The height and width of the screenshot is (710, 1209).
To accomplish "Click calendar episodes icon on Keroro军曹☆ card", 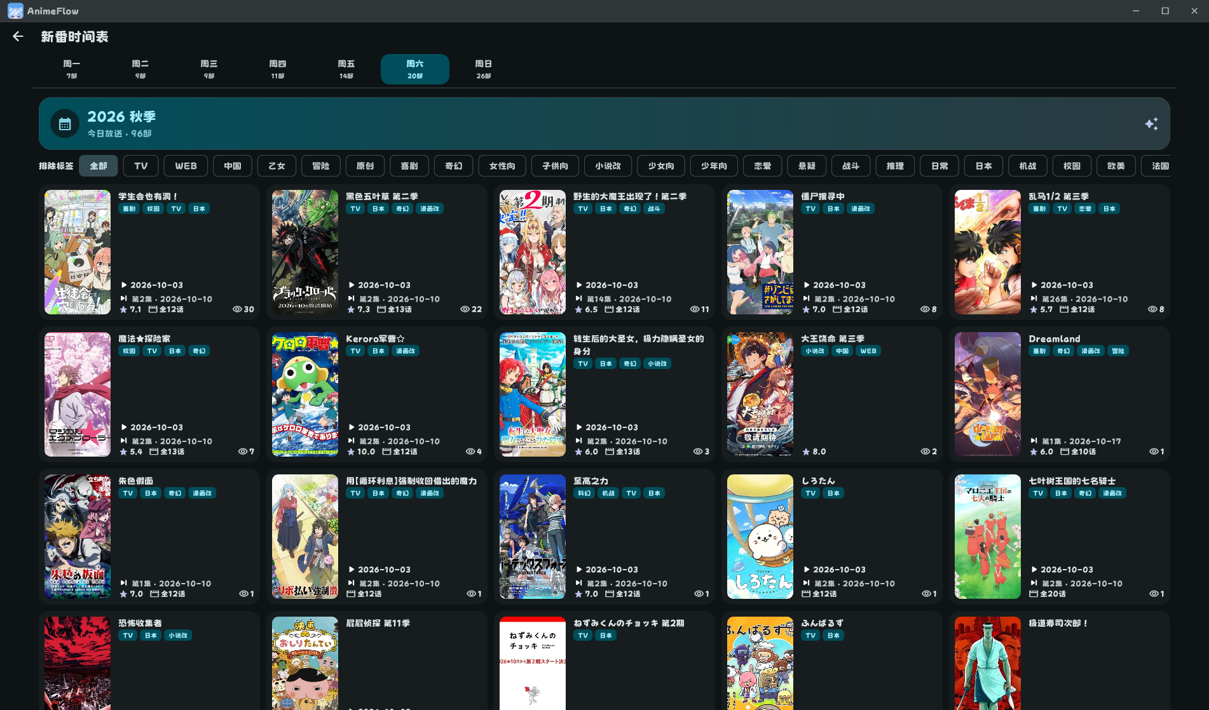I will 386,452.
